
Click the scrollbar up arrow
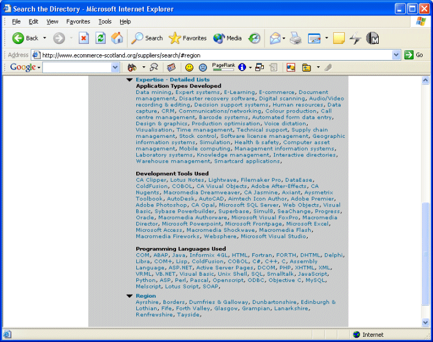tap(425, 80)
